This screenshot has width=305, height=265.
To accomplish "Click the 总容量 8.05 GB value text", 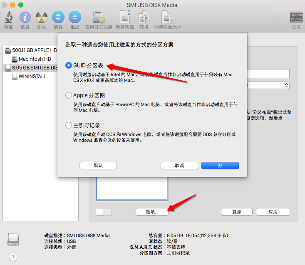I will [197, 235].
